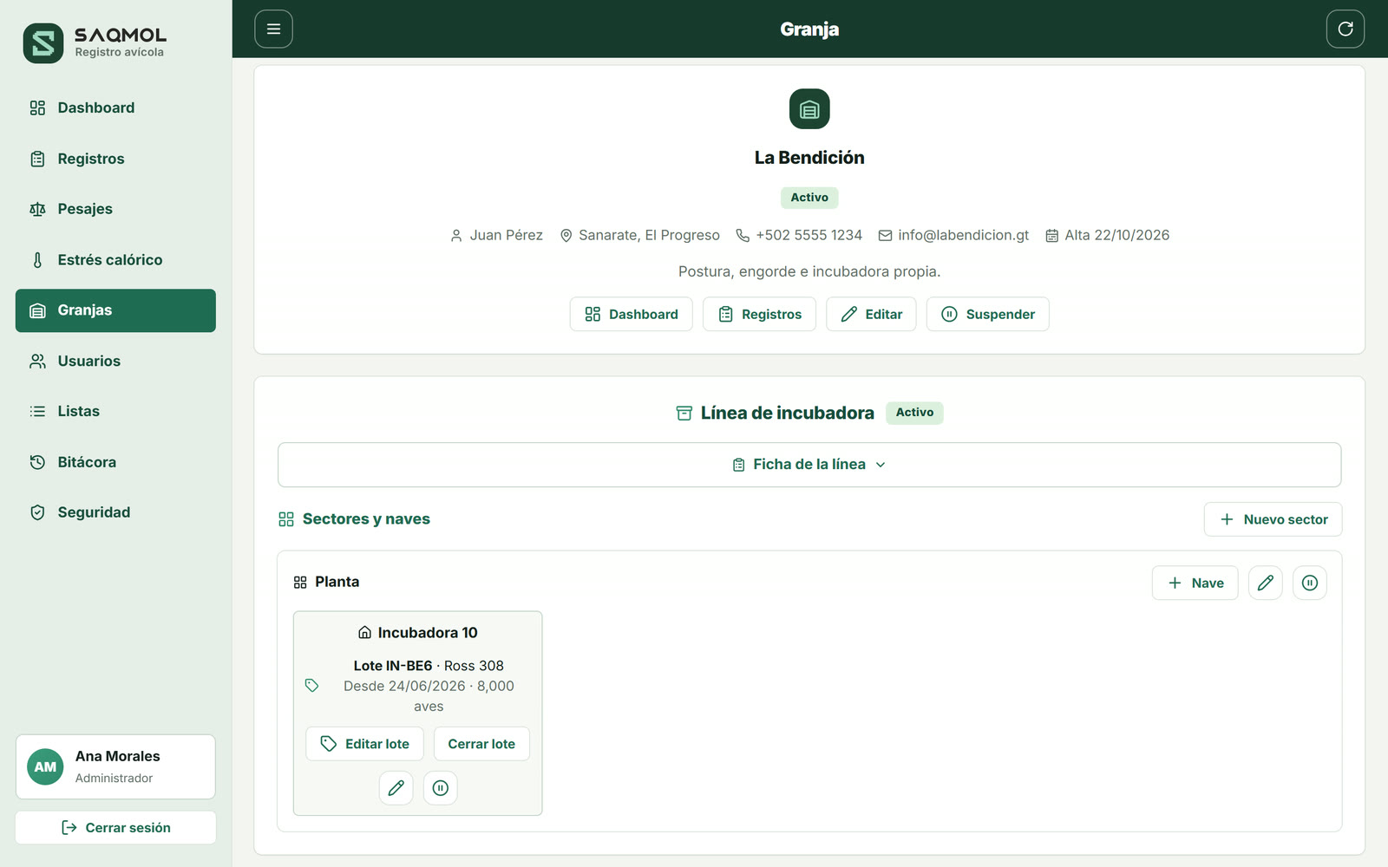Edit Incubadora 10 with its pencil icon
The height and width of the screenshot is (867, 1388).
point(396,788)
